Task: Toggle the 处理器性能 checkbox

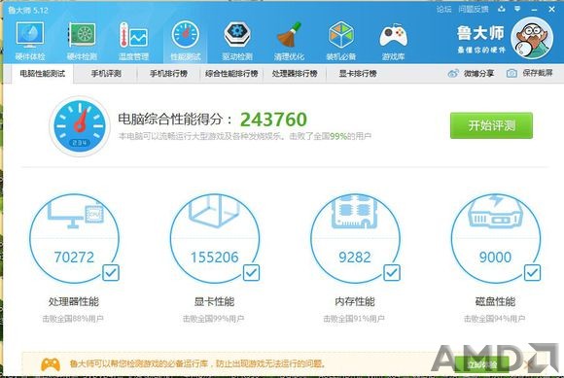Action: coord(111,273)
